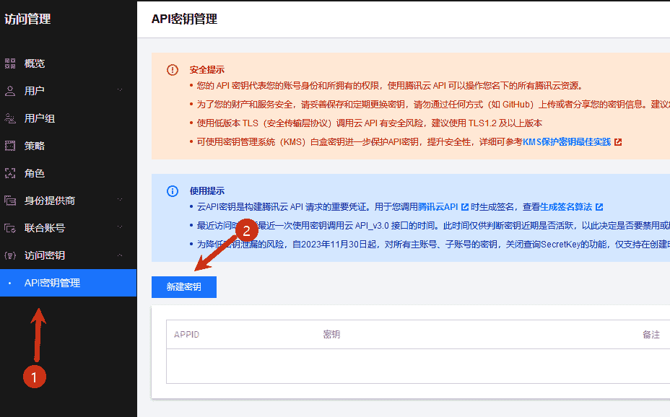Click the blue 使用提示 info icon
Image resolution: width=670 pixels, height=417 pixels.
pos(173,191)
